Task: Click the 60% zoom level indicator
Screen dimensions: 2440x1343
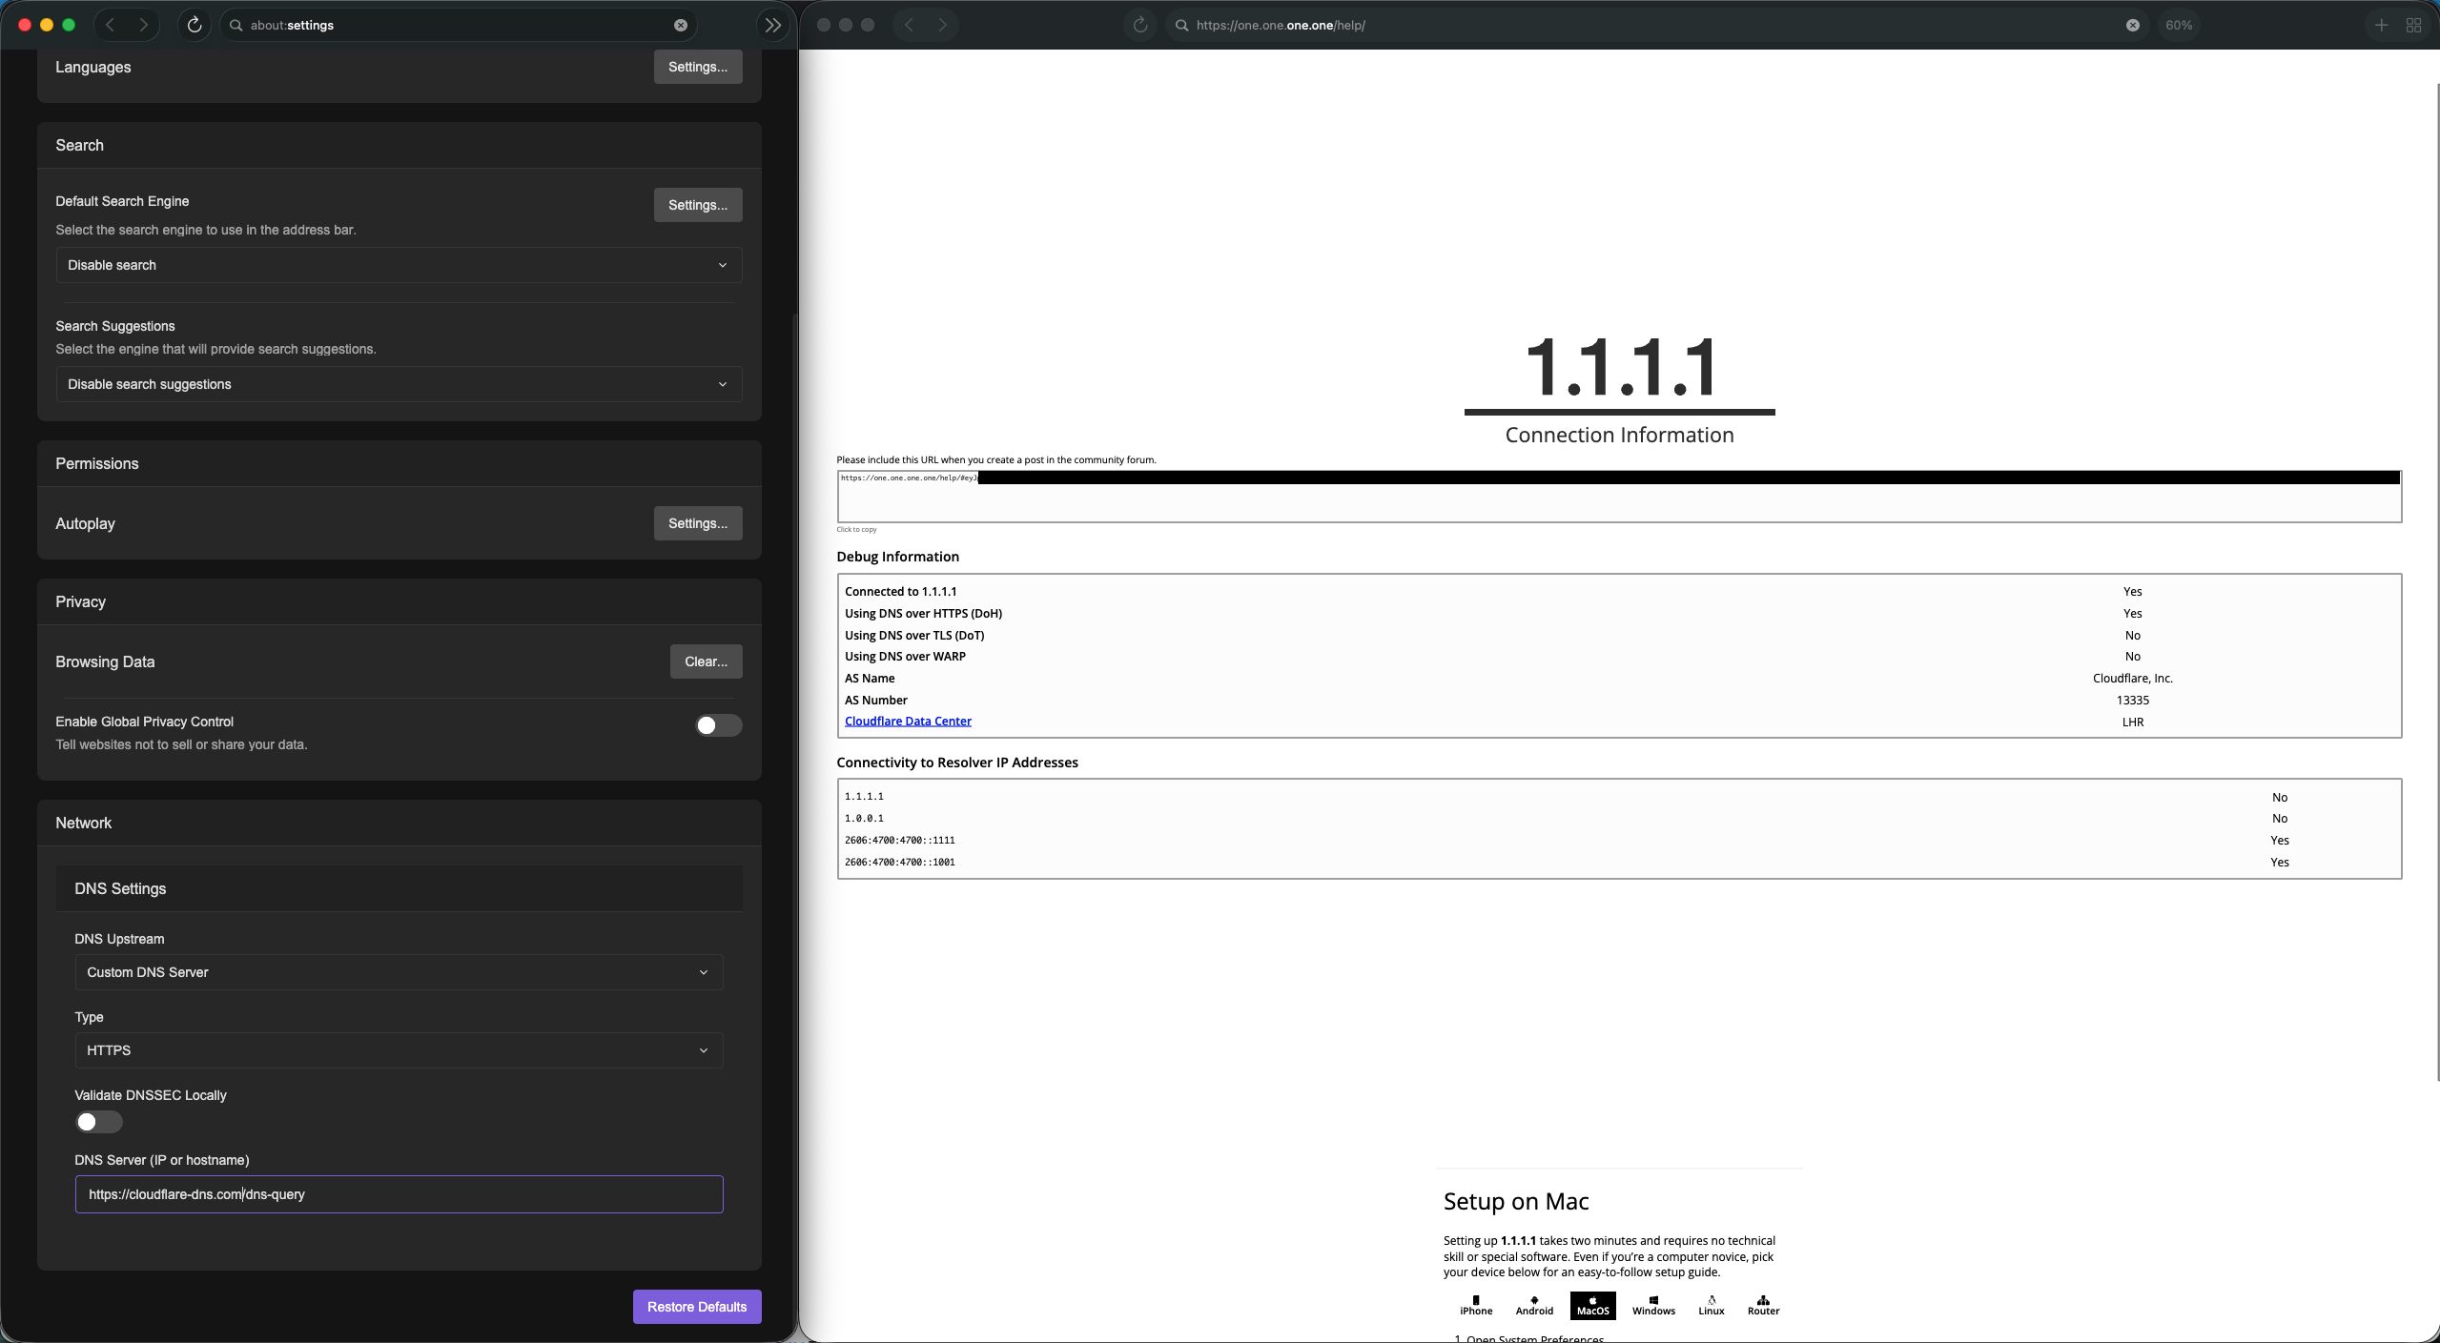Action: coord(2178,25)
